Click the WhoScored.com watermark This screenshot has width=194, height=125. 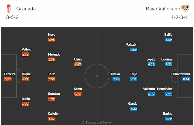(x=97, y=122)
